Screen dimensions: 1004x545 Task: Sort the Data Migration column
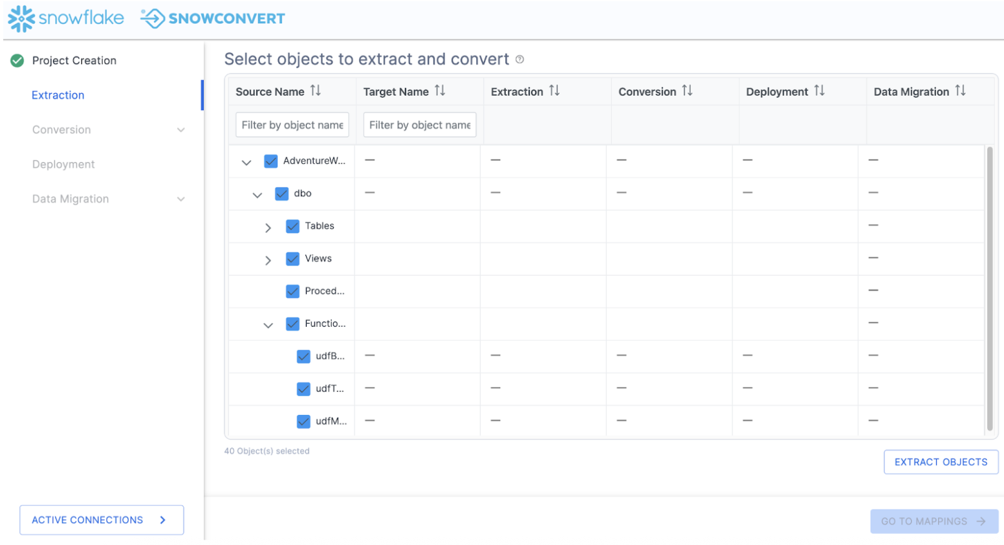coord(960,91)
